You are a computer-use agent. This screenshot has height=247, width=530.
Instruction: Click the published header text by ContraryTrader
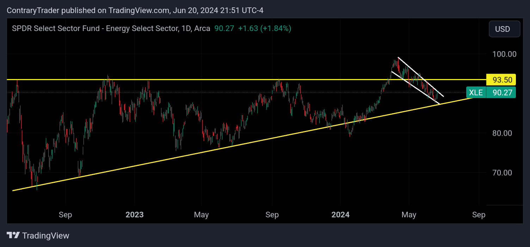pyautogui.click(x=135, y=11)
